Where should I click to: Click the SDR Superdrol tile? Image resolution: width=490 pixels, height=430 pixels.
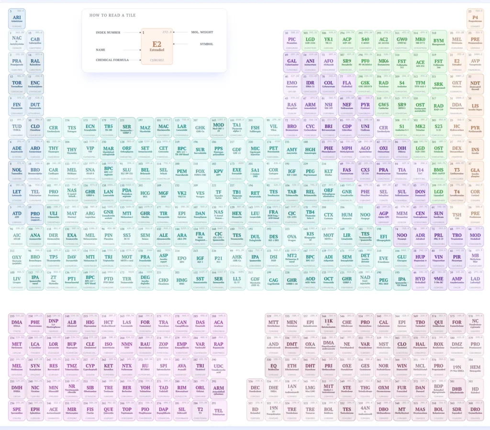(457, 411)
